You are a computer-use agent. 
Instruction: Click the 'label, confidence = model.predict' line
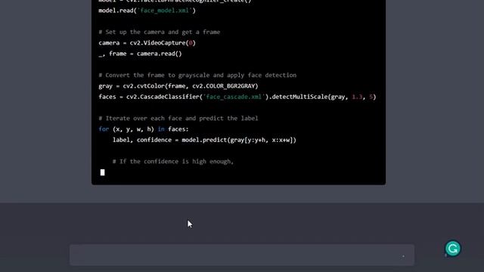click(x=204, y=140)
